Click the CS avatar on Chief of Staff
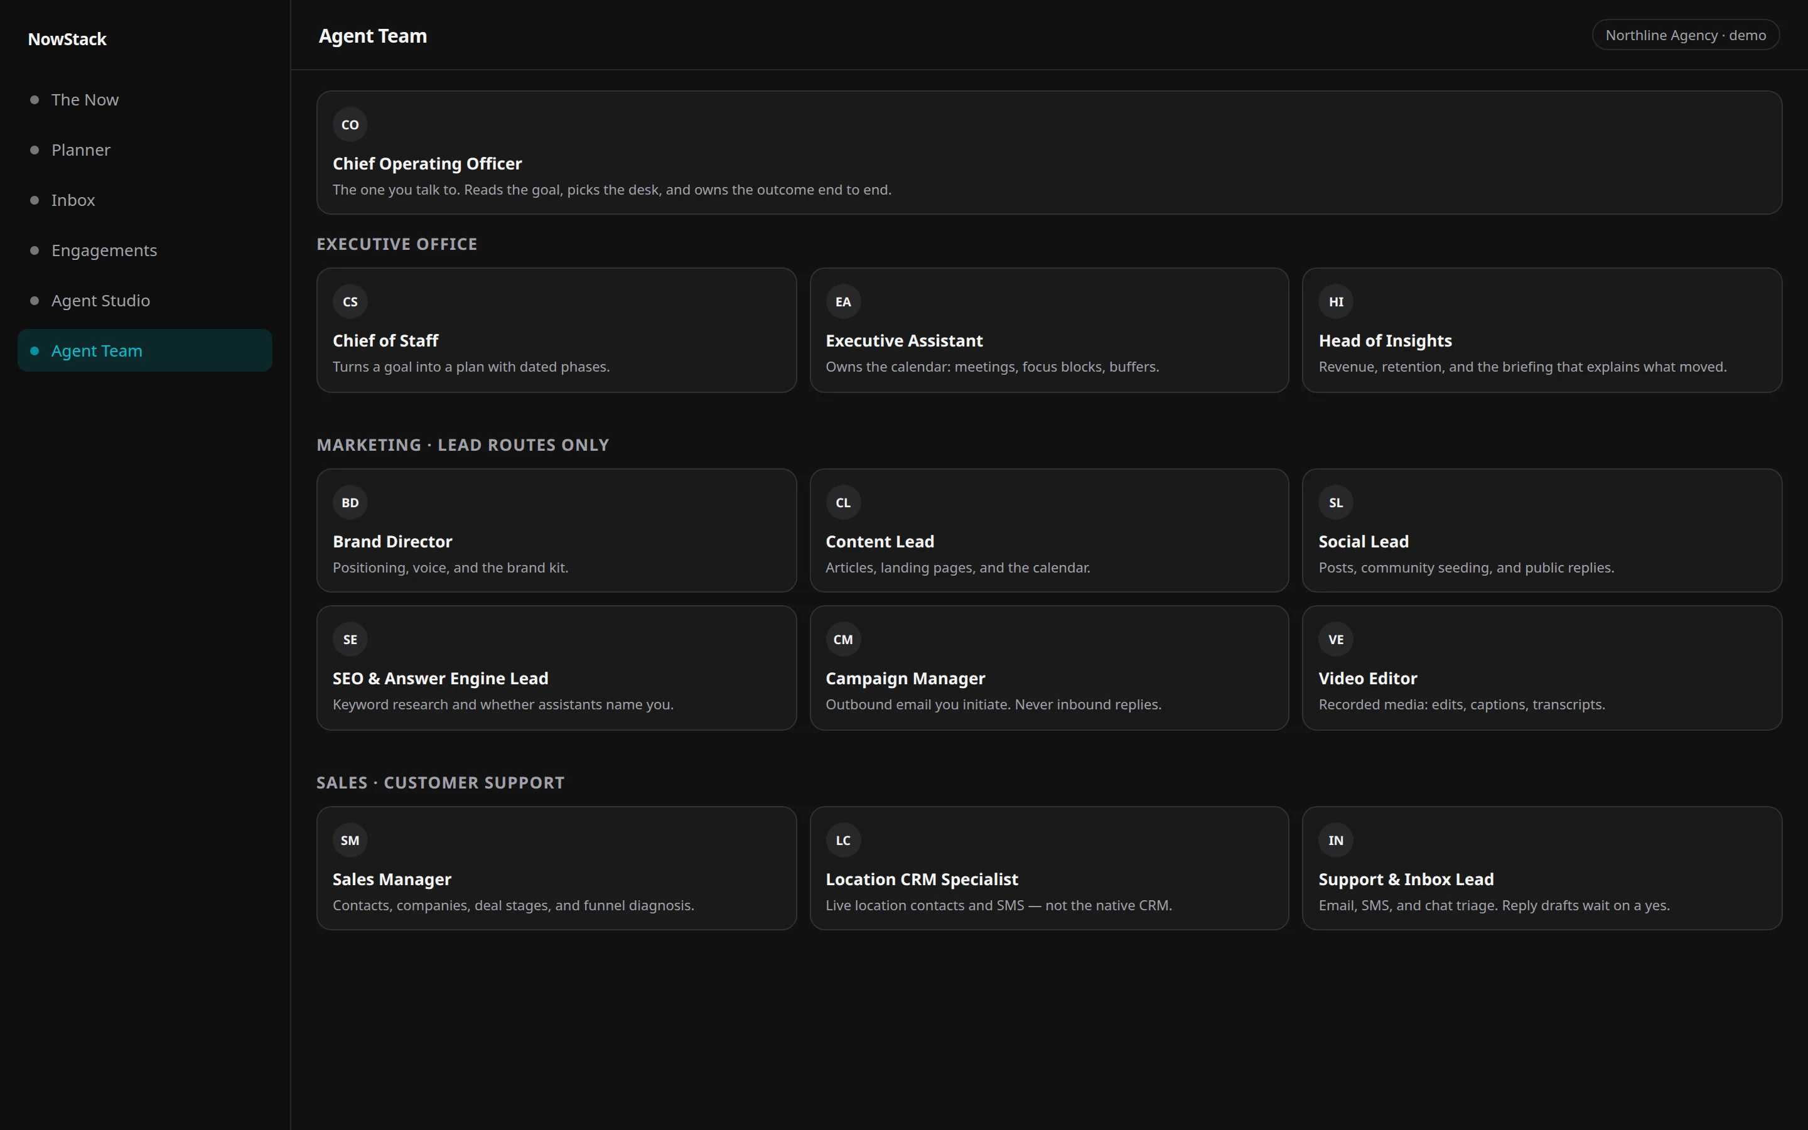 350,302
